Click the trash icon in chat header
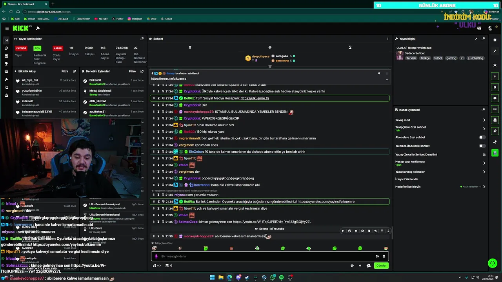The height and width of the screenshot is (282, 502). pos(190,47)
